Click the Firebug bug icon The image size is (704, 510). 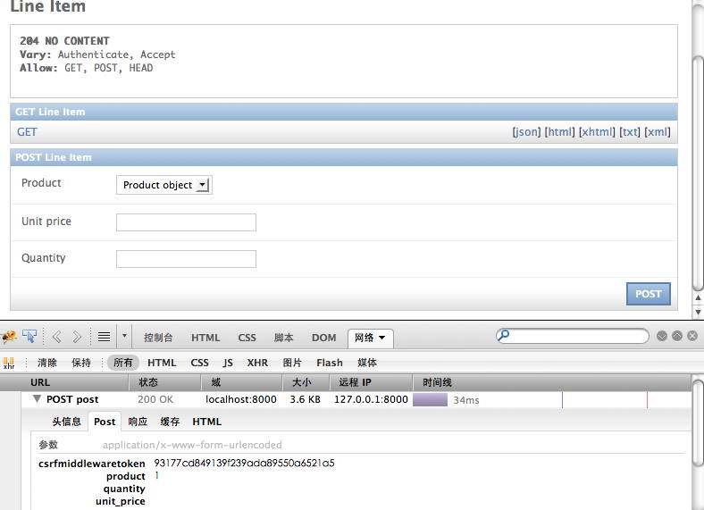[x=8, y=337]
